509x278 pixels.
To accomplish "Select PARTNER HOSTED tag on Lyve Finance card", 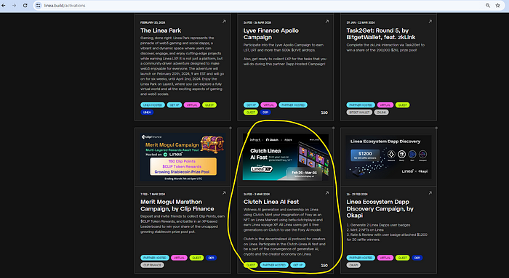I will point(293,105).
